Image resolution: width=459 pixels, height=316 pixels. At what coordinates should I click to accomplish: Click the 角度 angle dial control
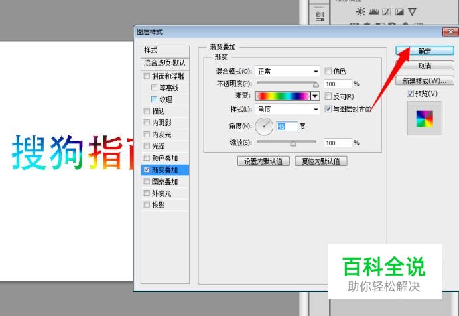point(264,127)
